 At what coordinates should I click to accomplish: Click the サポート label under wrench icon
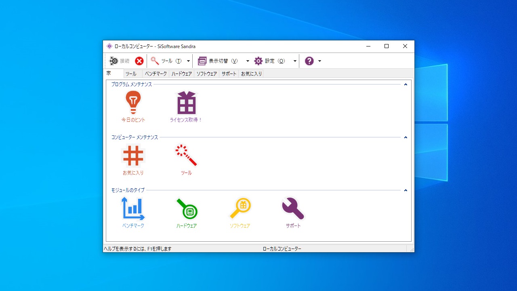click(x=293, y=226)
